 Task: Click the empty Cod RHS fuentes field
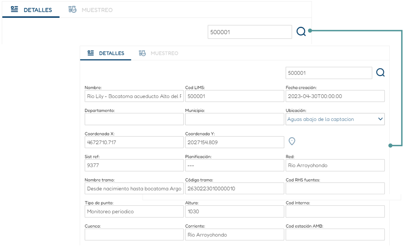tap(335, 188)
